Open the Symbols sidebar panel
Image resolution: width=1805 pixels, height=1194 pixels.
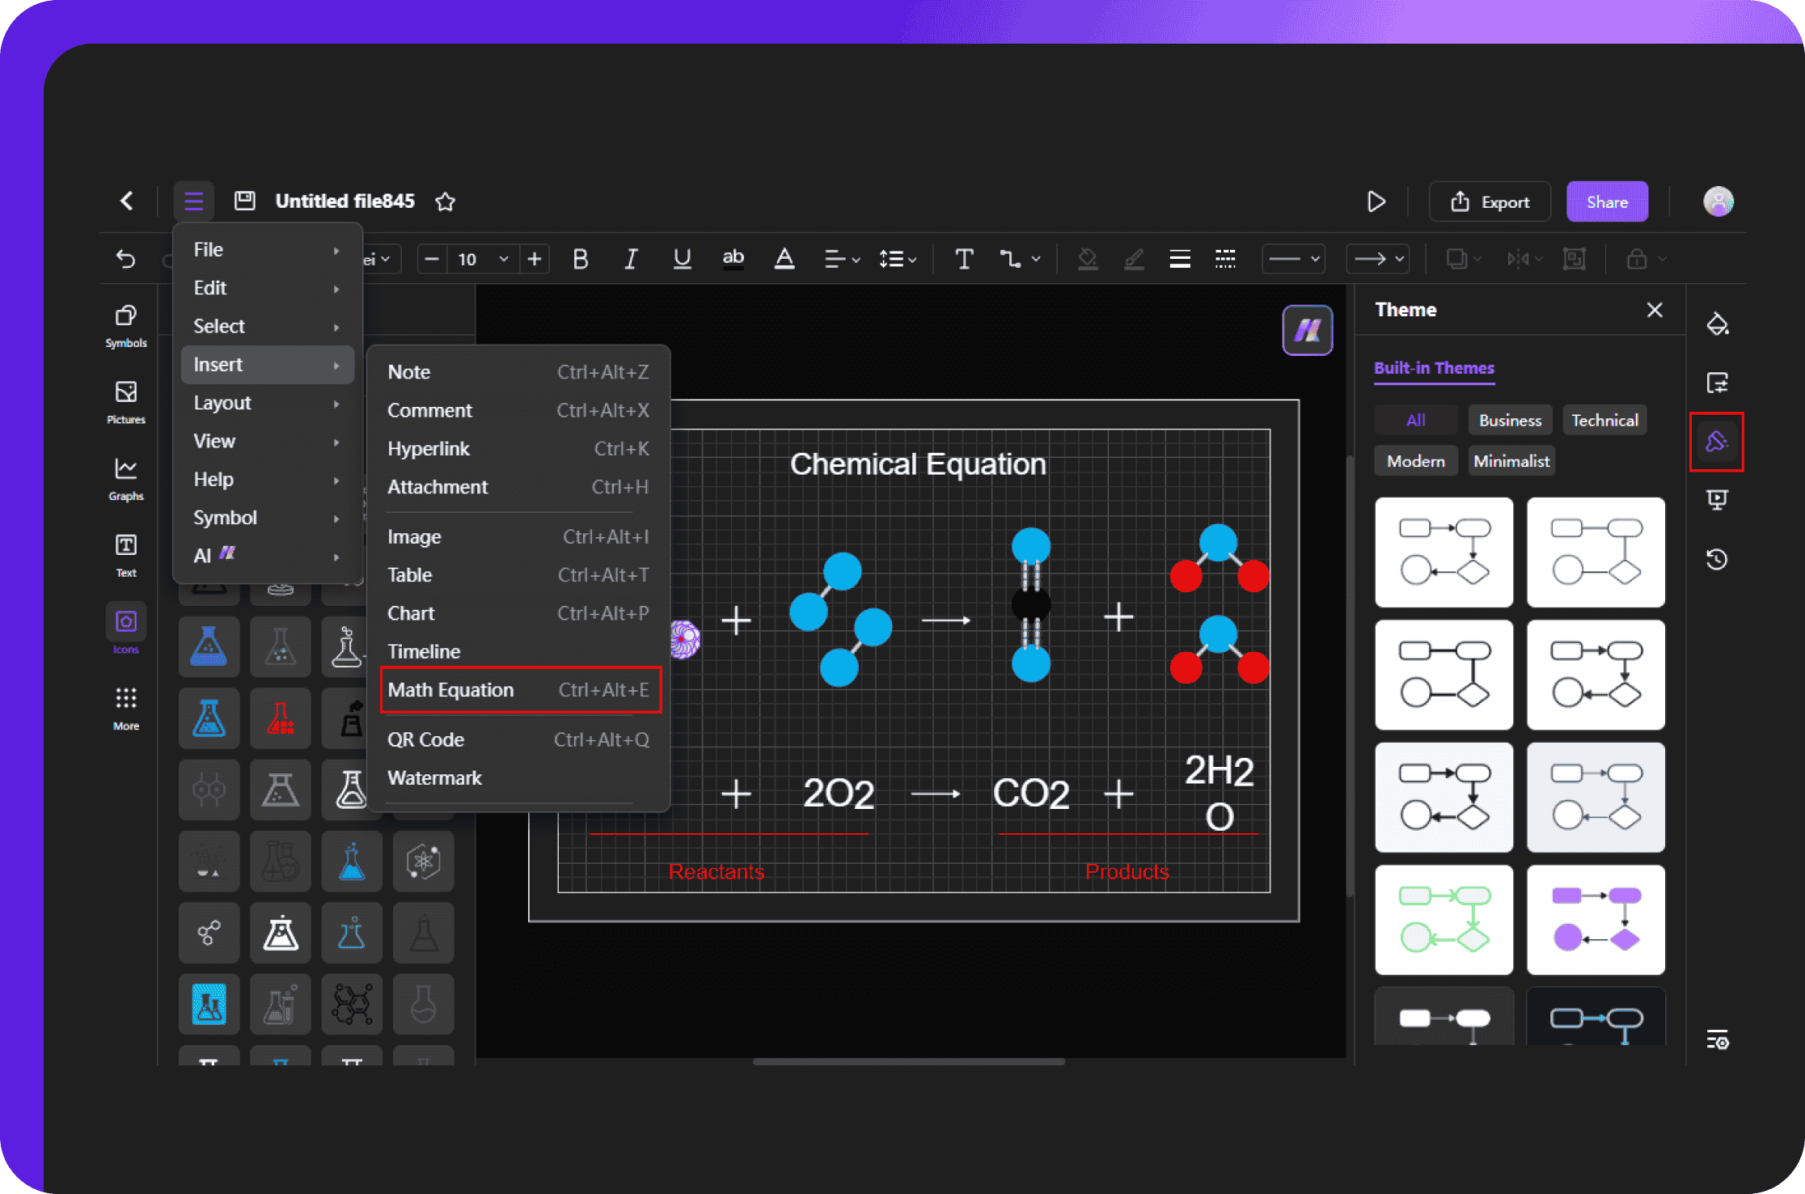click(x=126, y=325)
